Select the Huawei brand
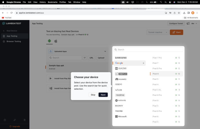 (121, 79)
